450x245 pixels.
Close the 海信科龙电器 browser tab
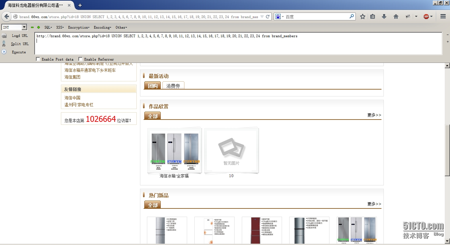70,5
